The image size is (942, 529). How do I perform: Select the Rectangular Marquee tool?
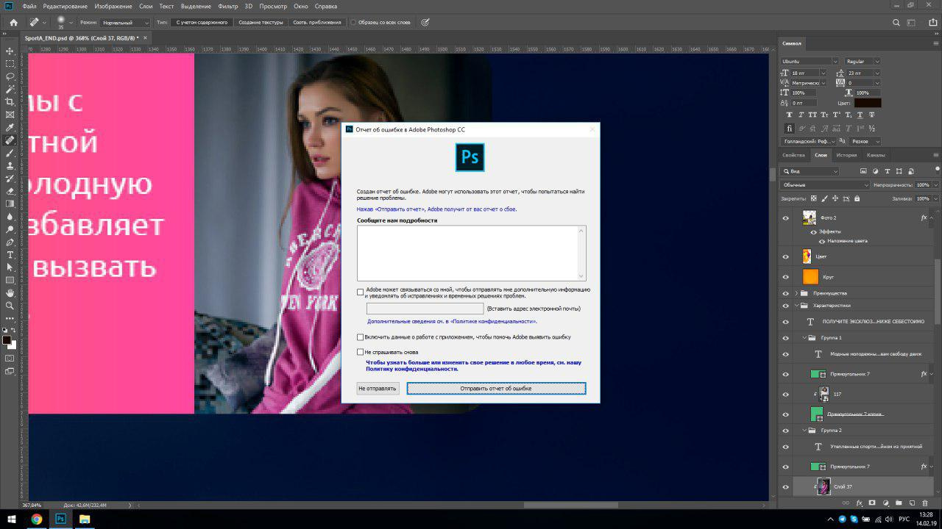(10, 63)
